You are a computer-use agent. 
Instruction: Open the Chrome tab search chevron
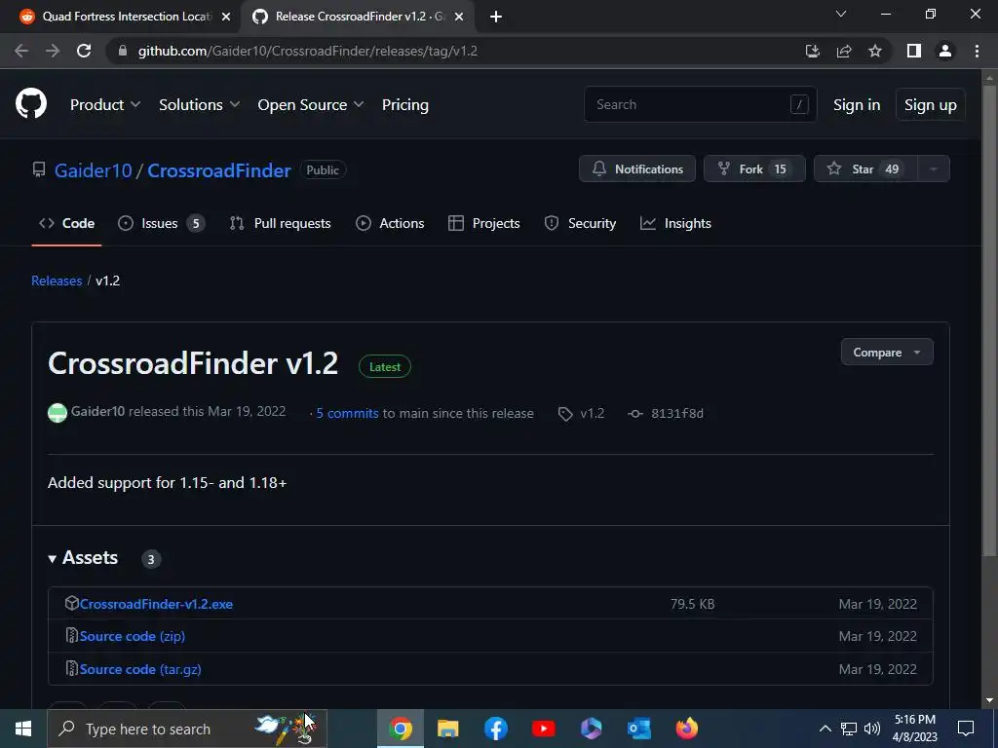841,14
